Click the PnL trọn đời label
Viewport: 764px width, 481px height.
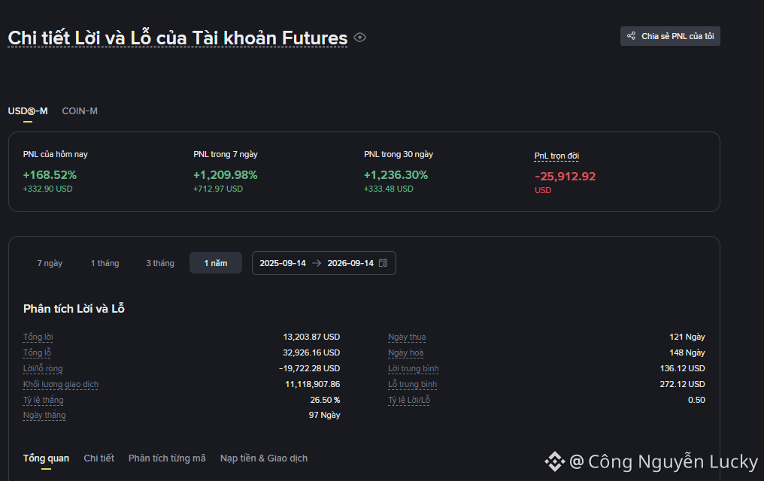point(556,156)
